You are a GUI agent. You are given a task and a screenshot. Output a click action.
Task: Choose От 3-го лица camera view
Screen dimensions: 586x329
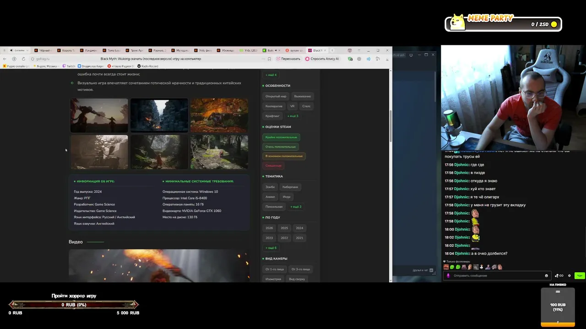point(301,269)
